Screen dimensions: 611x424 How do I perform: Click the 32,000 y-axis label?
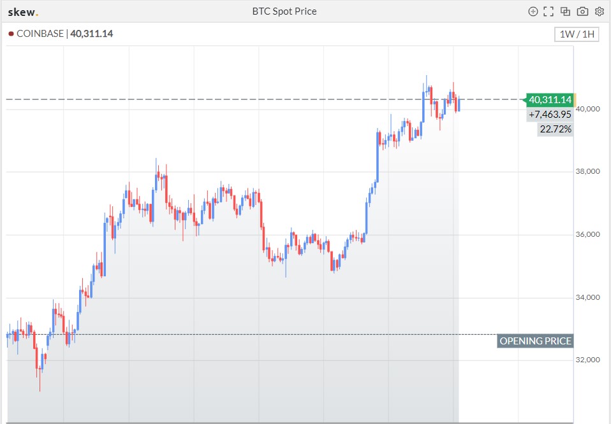pyautogui.click(x=587, y=360)
